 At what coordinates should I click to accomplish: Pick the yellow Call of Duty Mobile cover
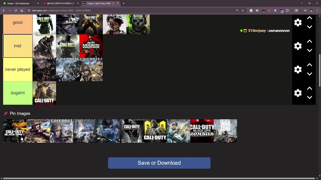pos(155,131)
